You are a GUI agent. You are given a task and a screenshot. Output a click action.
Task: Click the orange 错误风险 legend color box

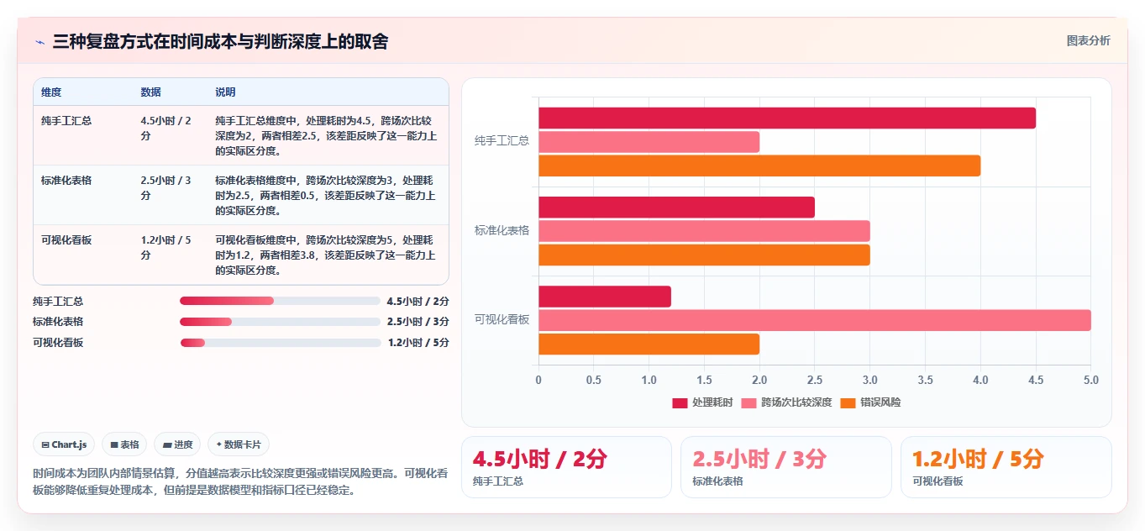[x=848, y=402]
